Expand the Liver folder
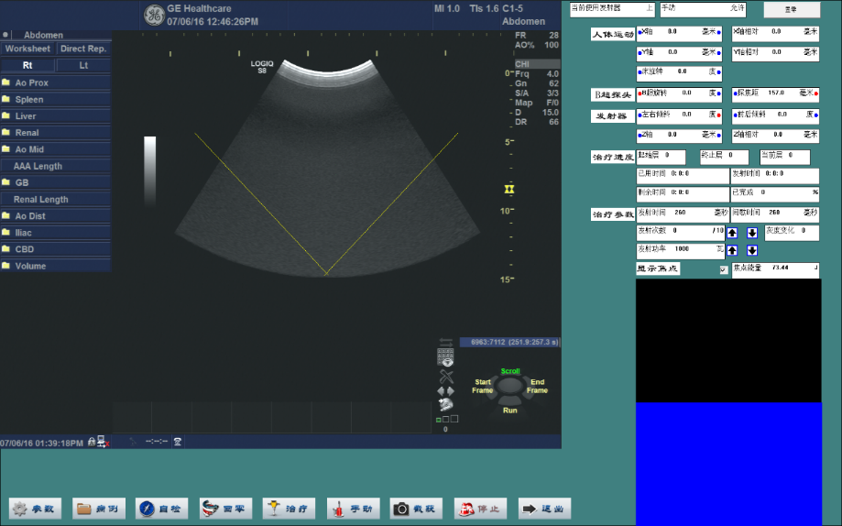This screenshot has height=526, width=842. tap(26, 116)
